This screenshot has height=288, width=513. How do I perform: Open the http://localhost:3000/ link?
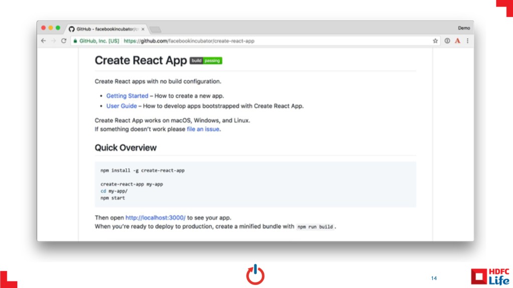click(155, 217)
